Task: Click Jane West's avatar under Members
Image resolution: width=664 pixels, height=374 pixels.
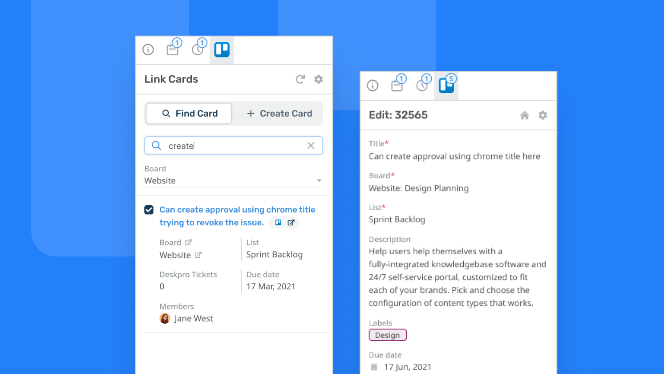Action: pos(165,318)
